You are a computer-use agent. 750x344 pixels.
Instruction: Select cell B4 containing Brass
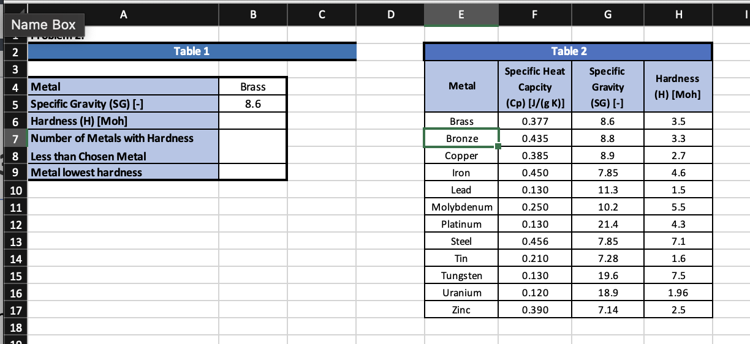pos(252,87)
